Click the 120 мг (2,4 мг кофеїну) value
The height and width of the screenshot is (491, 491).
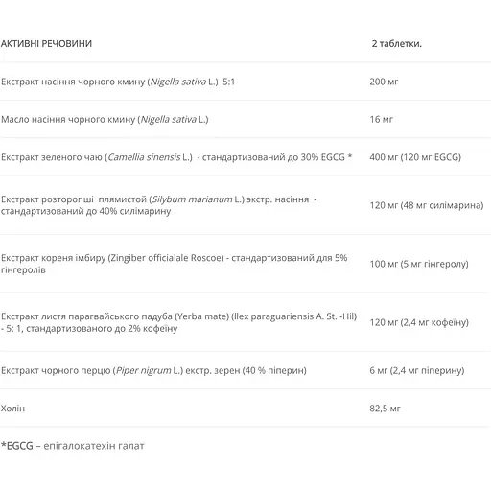click(419, 322)
